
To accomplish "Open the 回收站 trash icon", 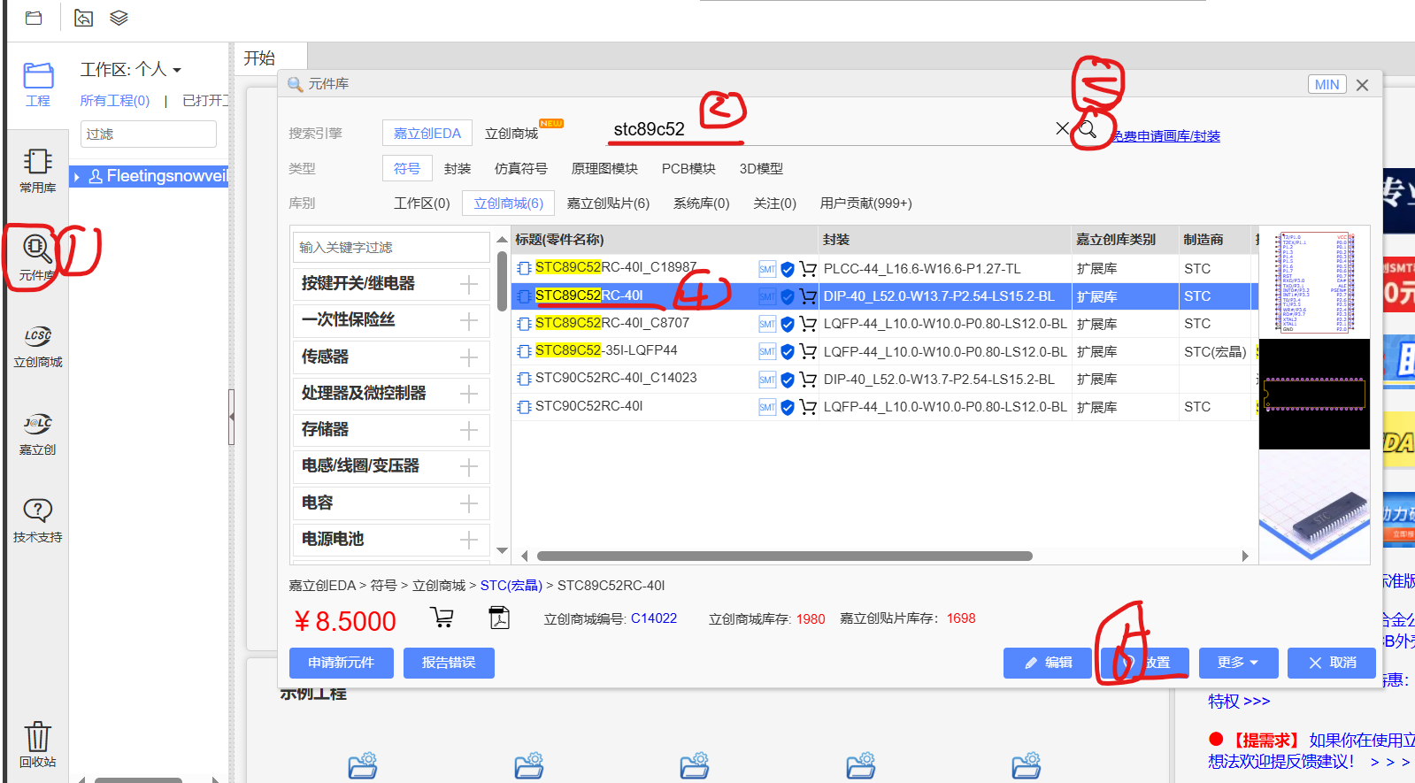I will click(x=38, y=744).
